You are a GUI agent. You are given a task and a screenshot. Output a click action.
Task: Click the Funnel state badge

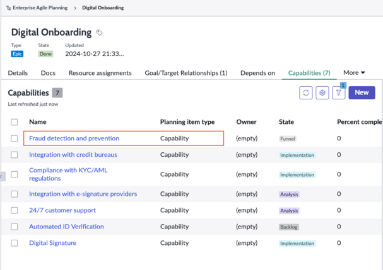(288, 139)
